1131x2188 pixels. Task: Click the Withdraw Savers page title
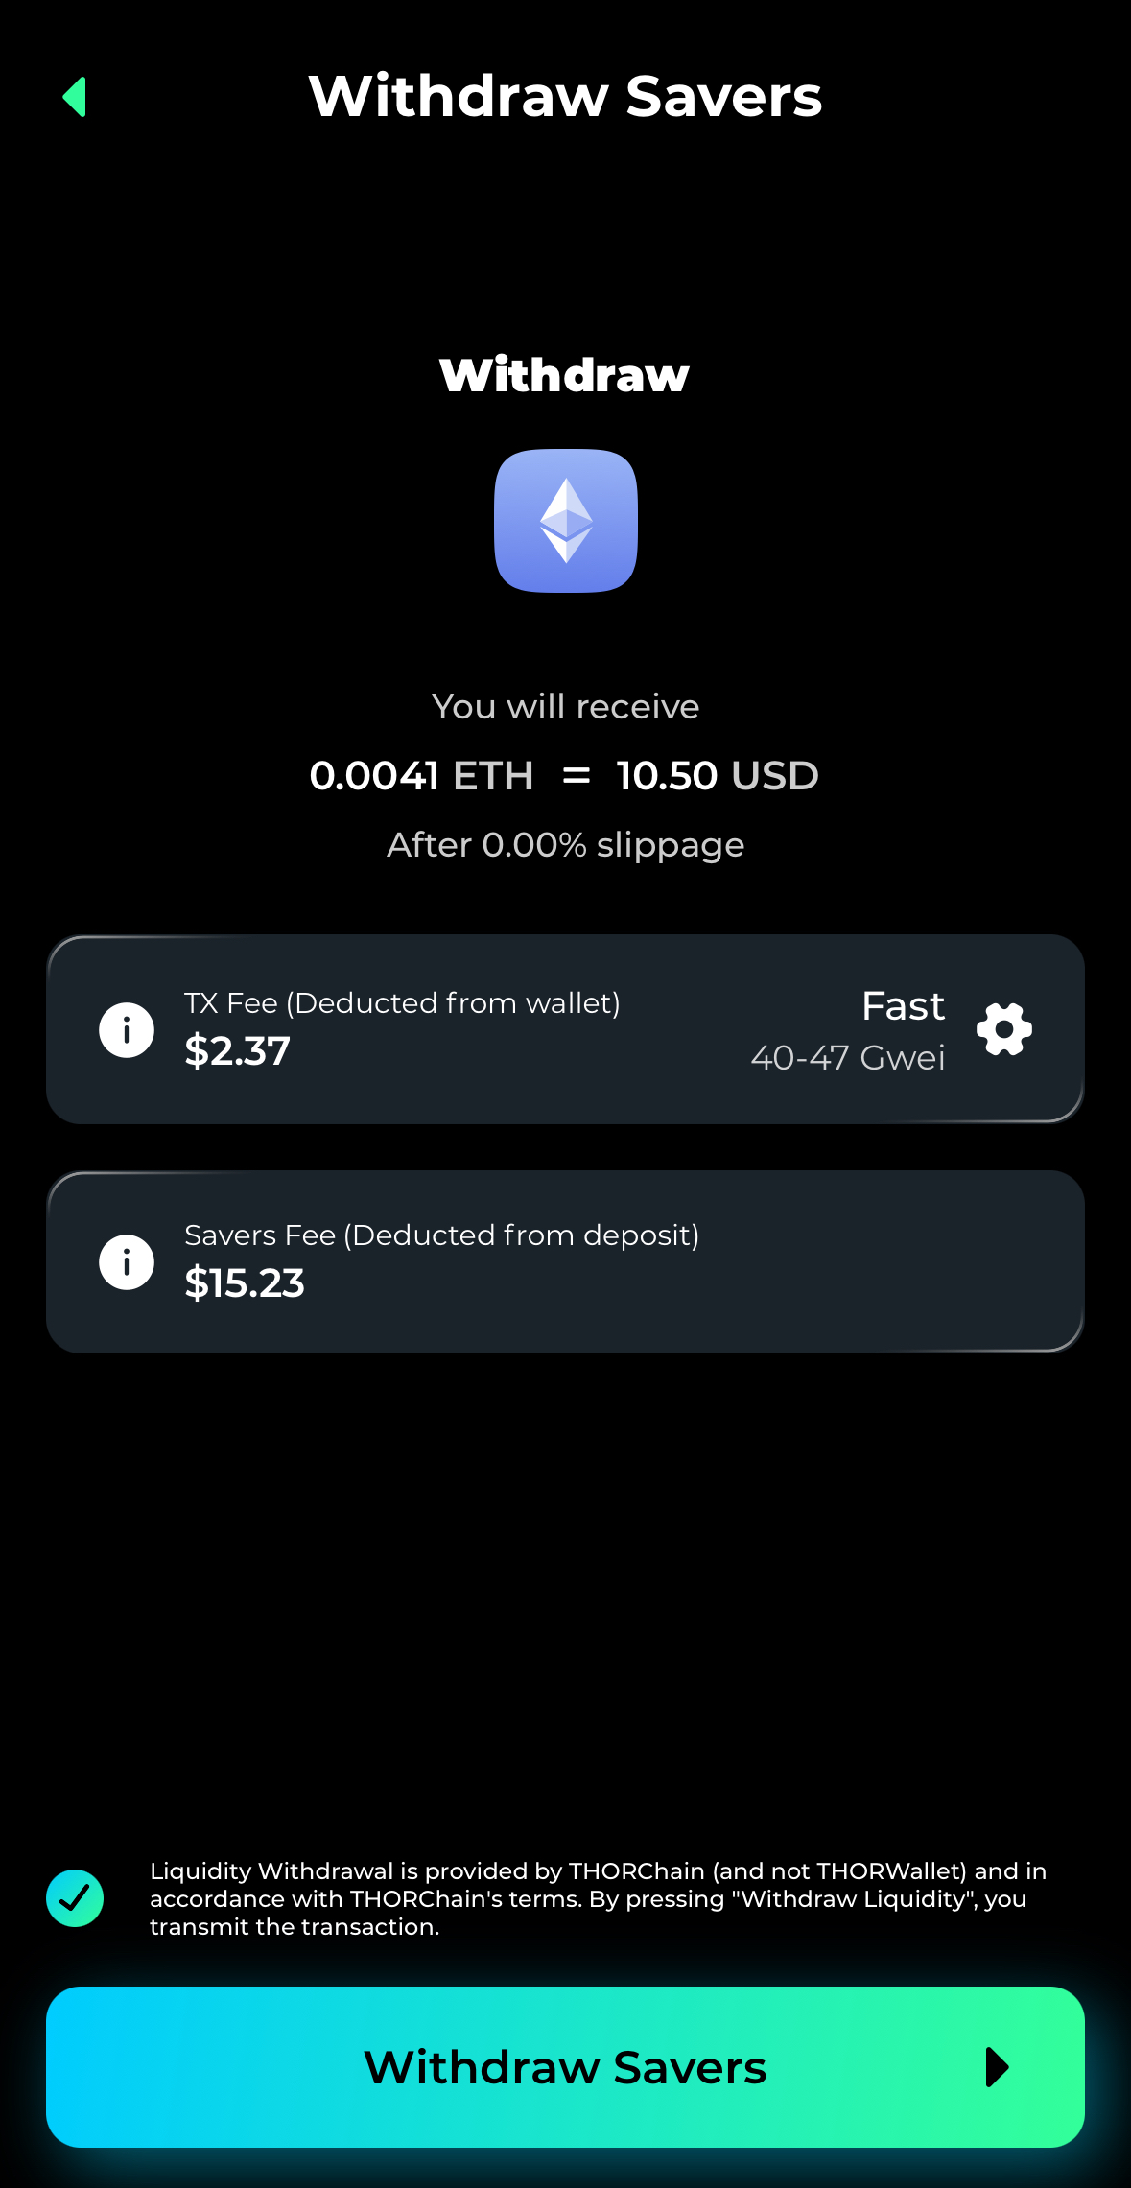(x=565, y=97)
